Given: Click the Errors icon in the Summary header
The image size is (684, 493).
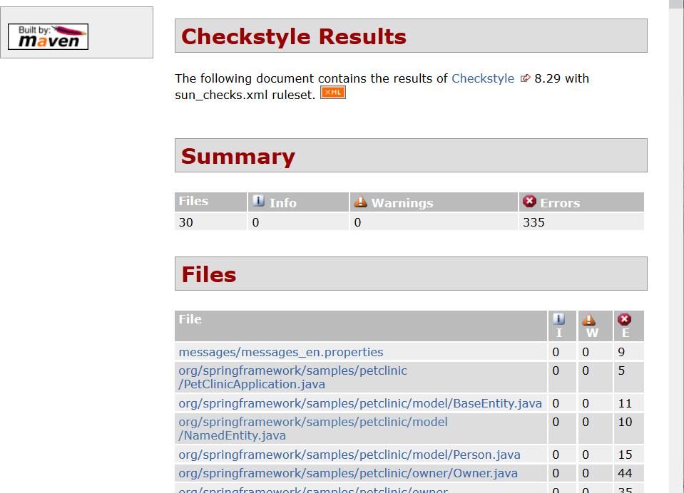Looking at the screenshot, I should click(x=529, y=200).
